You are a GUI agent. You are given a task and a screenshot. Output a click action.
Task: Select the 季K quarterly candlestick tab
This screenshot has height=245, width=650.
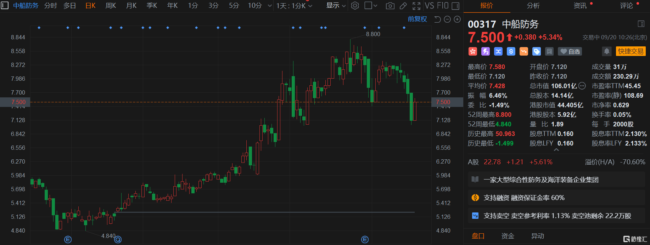(x=152, y=6)
